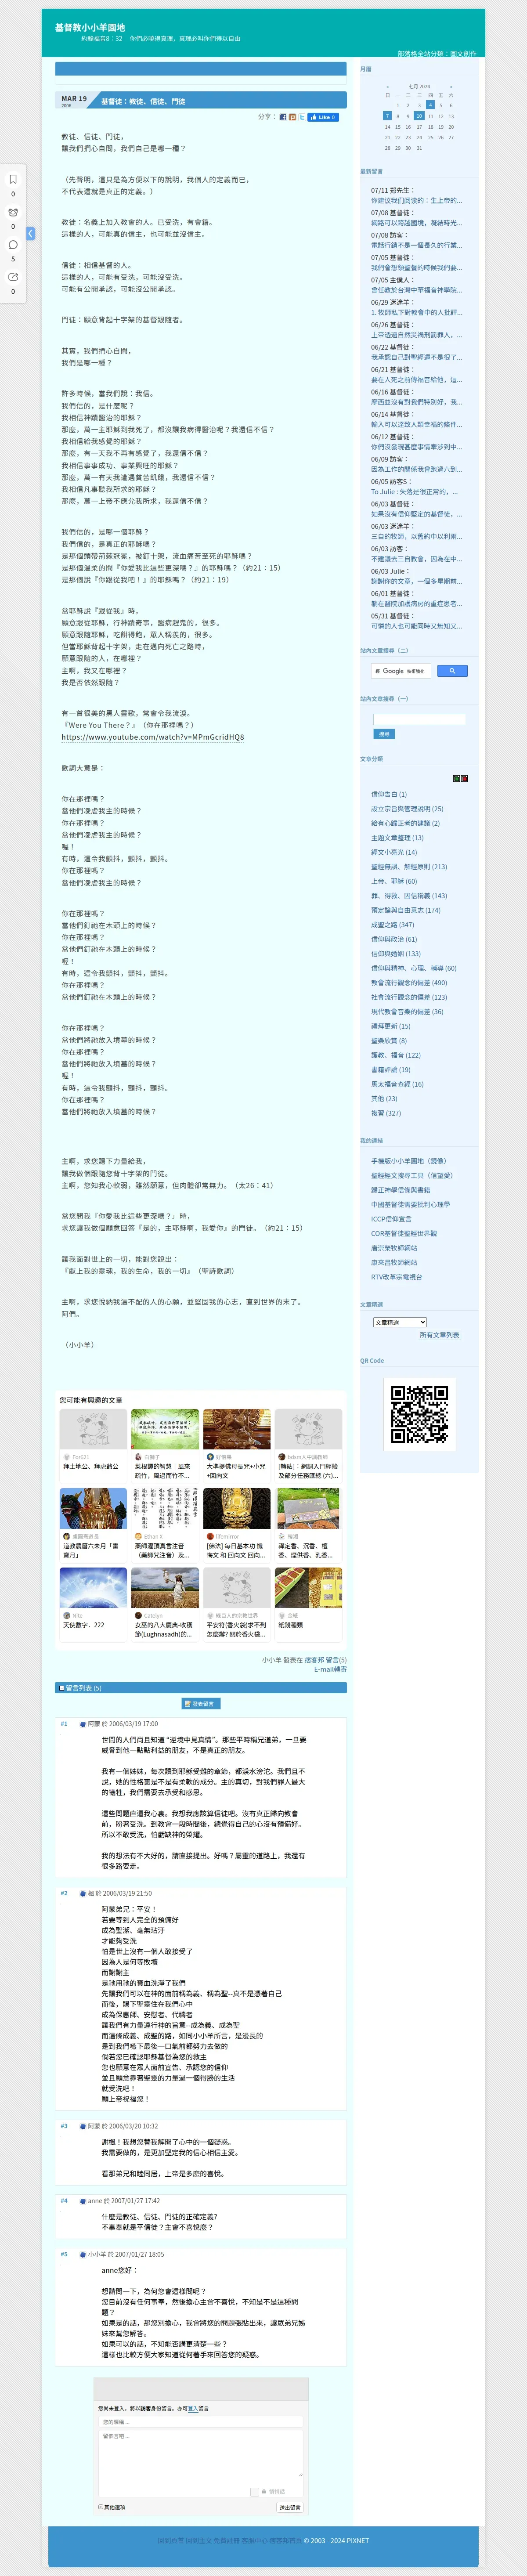Click E-mail轉寄 link
Viewport: 527px width, 2576px height.
tap(330, 1669)
